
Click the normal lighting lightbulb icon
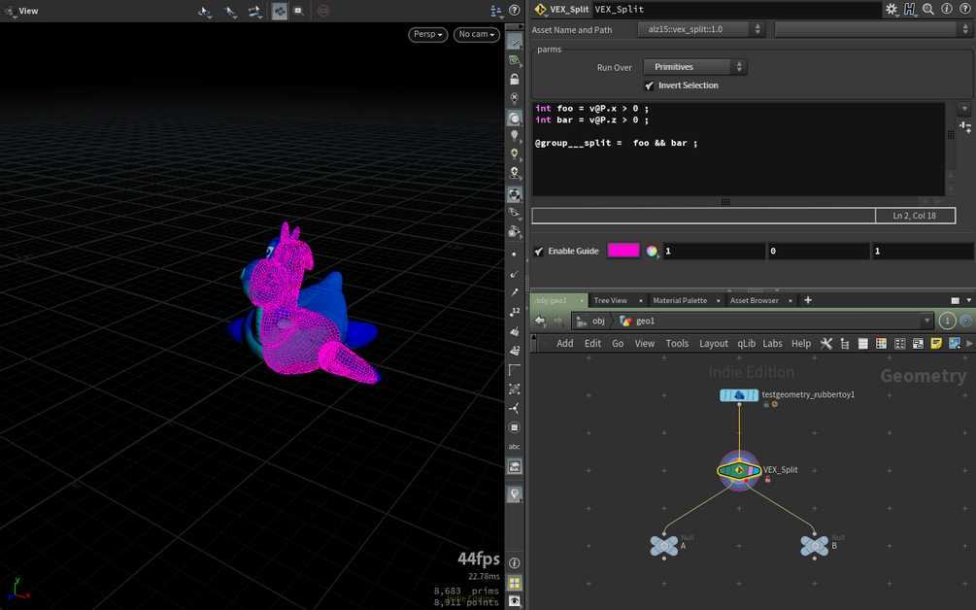[514, 136]
